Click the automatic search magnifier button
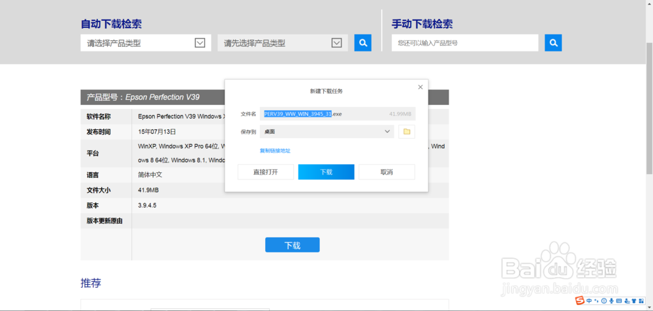Viewport: 653px width, 311px height. click(x=362, y=43)
